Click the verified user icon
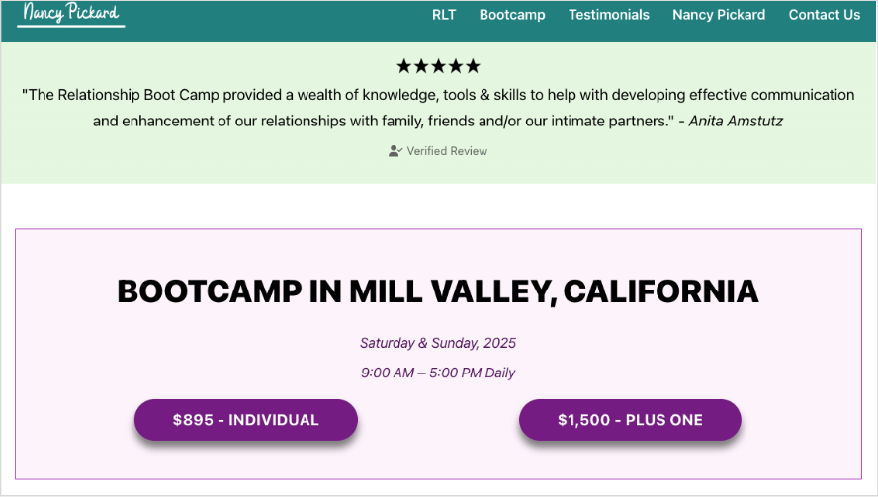The height and width of the screenshot is (497, 878). point(395,151)
